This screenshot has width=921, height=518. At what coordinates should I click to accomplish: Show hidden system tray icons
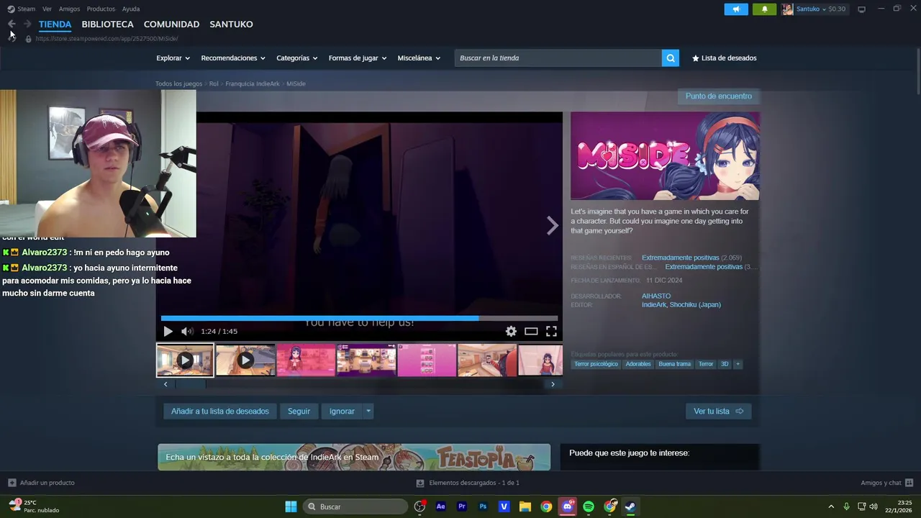(831, 506)
